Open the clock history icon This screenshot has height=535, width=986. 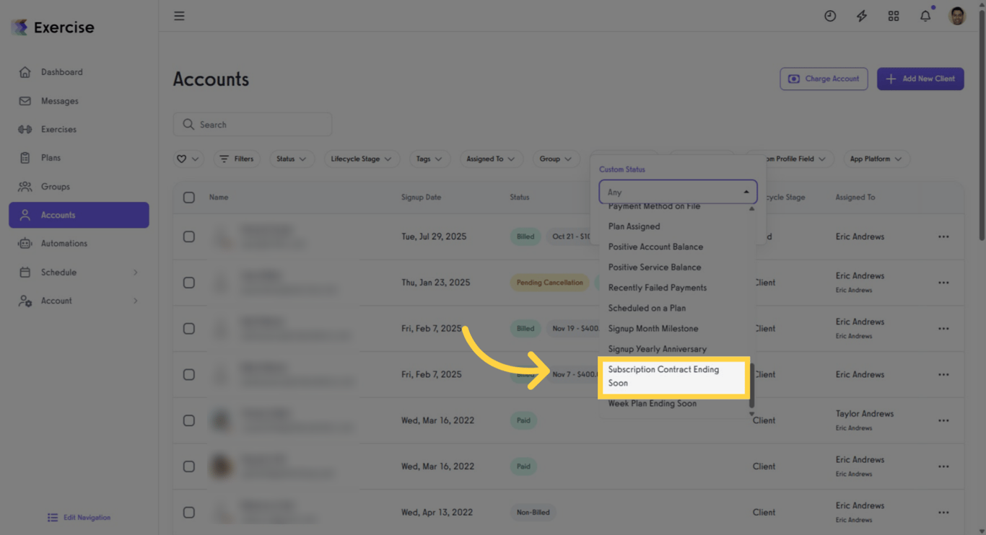830,16
